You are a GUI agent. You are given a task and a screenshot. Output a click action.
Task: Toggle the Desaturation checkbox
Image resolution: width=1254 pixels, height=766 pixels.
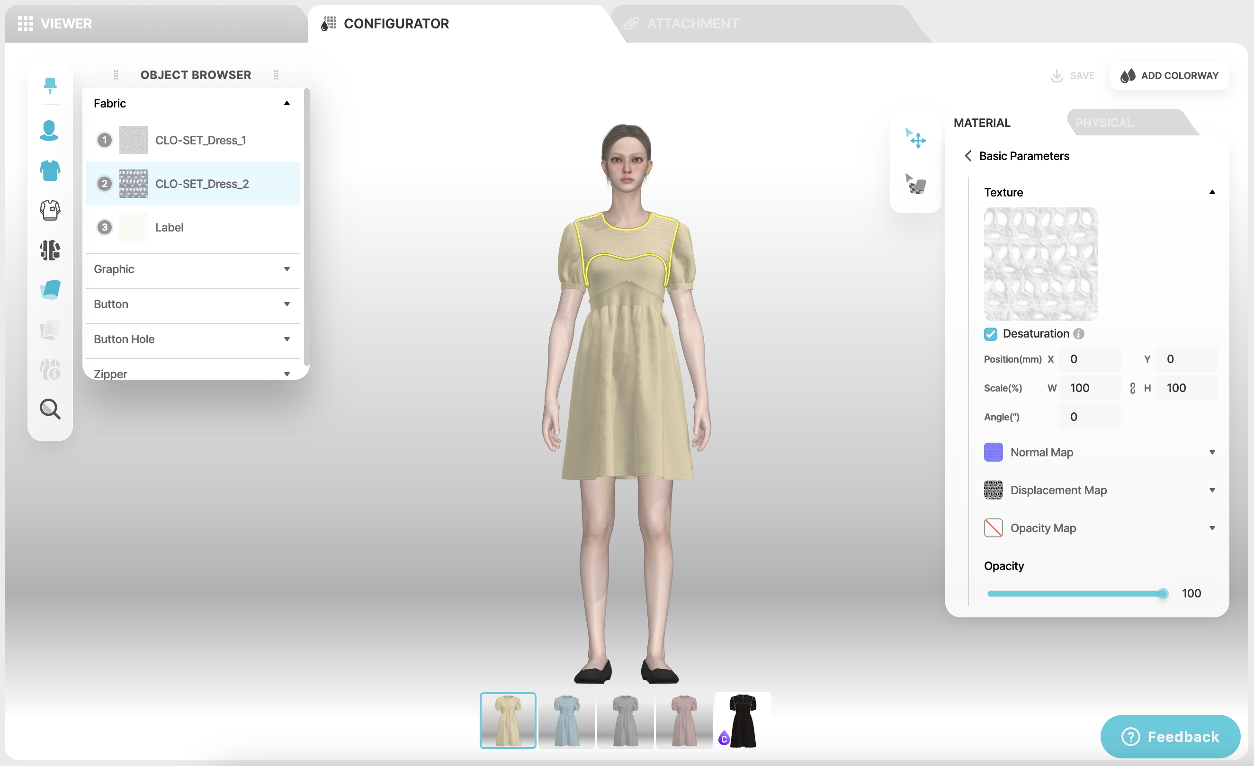click(x=990, y=334)
